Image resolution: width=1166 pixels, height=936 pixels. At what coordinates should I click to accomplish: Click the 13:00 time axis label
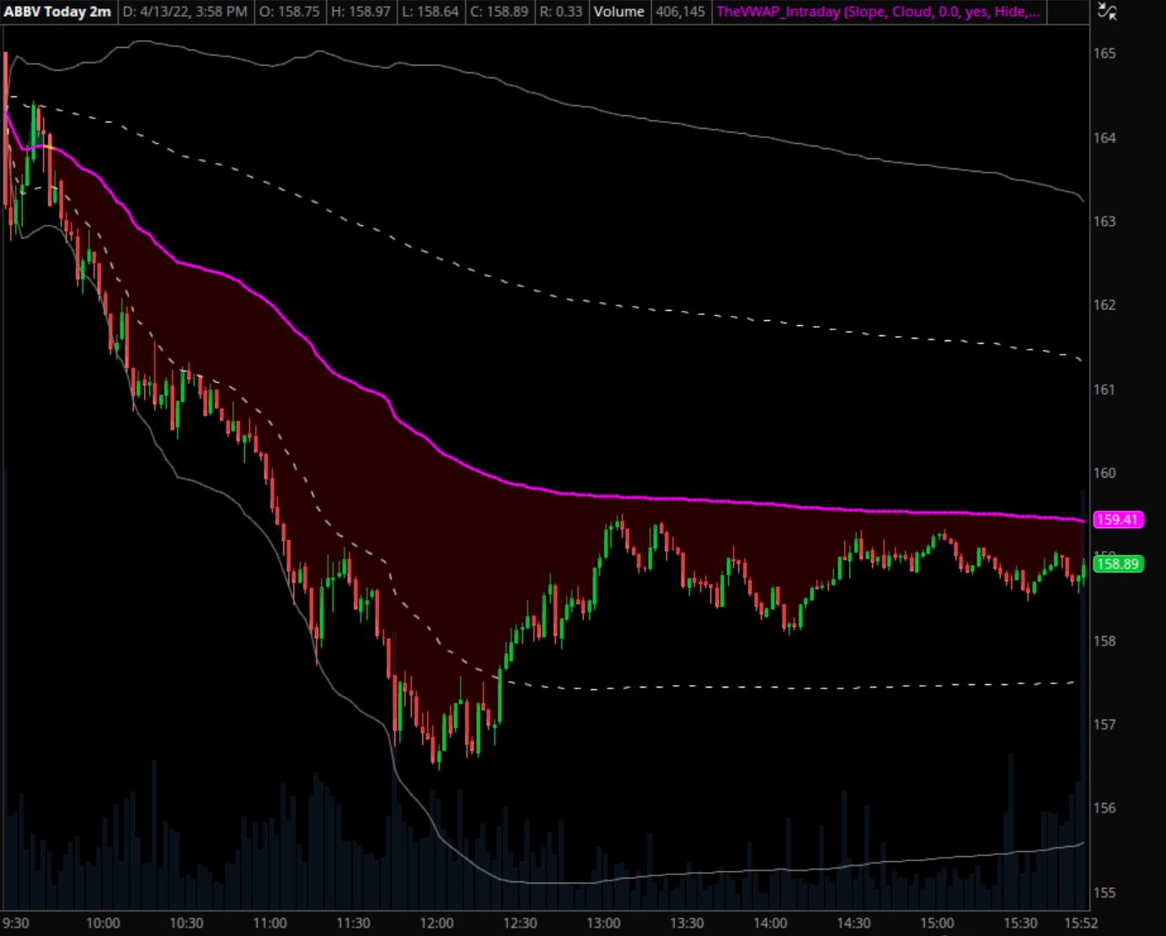(x=603, y=923)
